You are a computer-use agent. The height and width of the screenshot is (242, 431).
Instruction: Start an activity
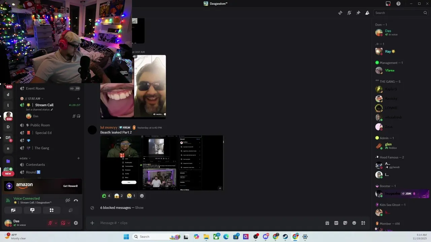point(52,210)
